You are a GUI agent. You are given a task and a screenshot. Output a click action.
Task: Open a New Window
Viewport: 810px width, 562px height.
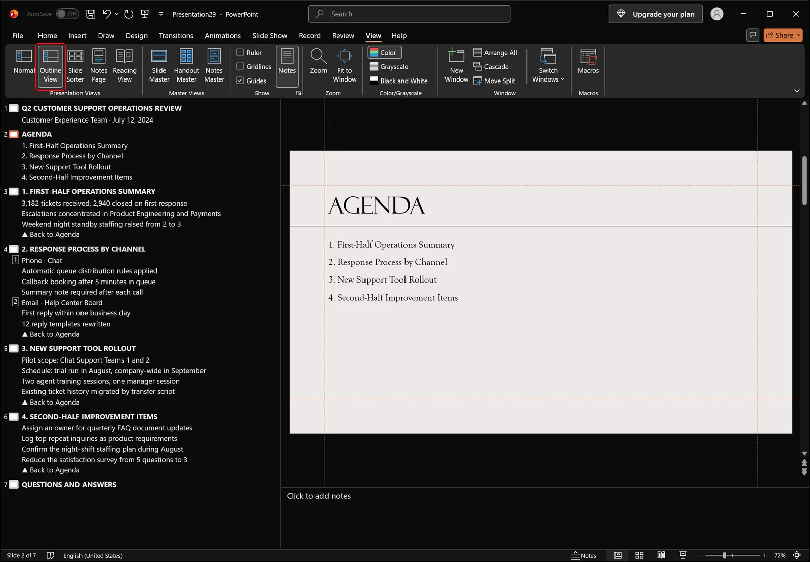pyautogui.click(x=456, y=66)
